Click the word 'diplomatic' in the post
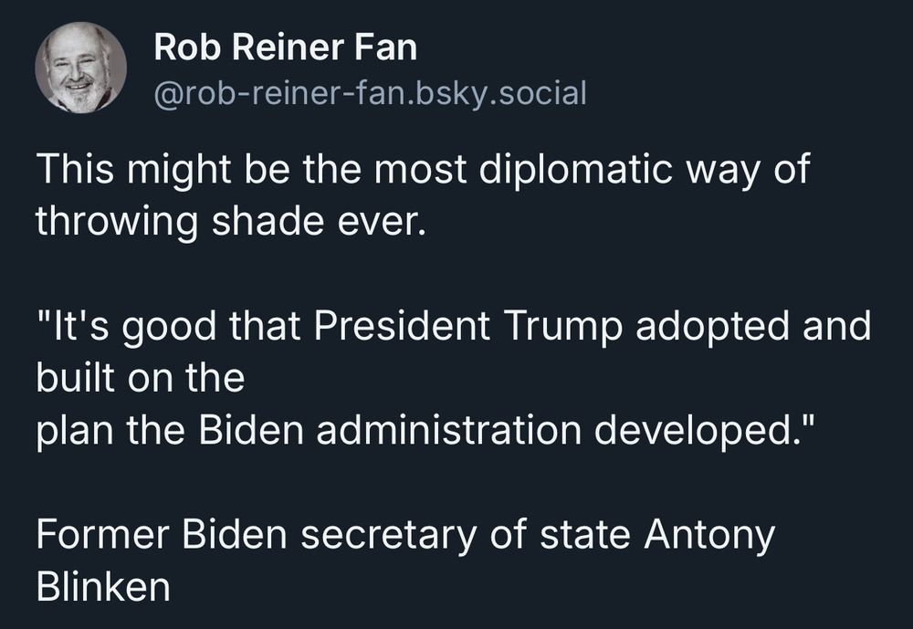 576,170
